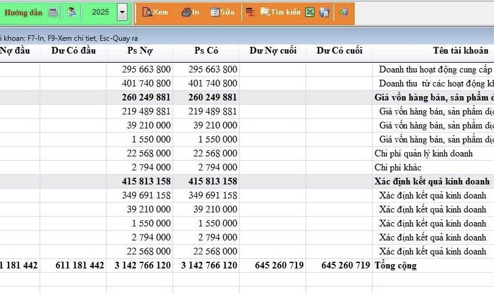
Task: Click the Xem preview button
Action: pos(155,12)
